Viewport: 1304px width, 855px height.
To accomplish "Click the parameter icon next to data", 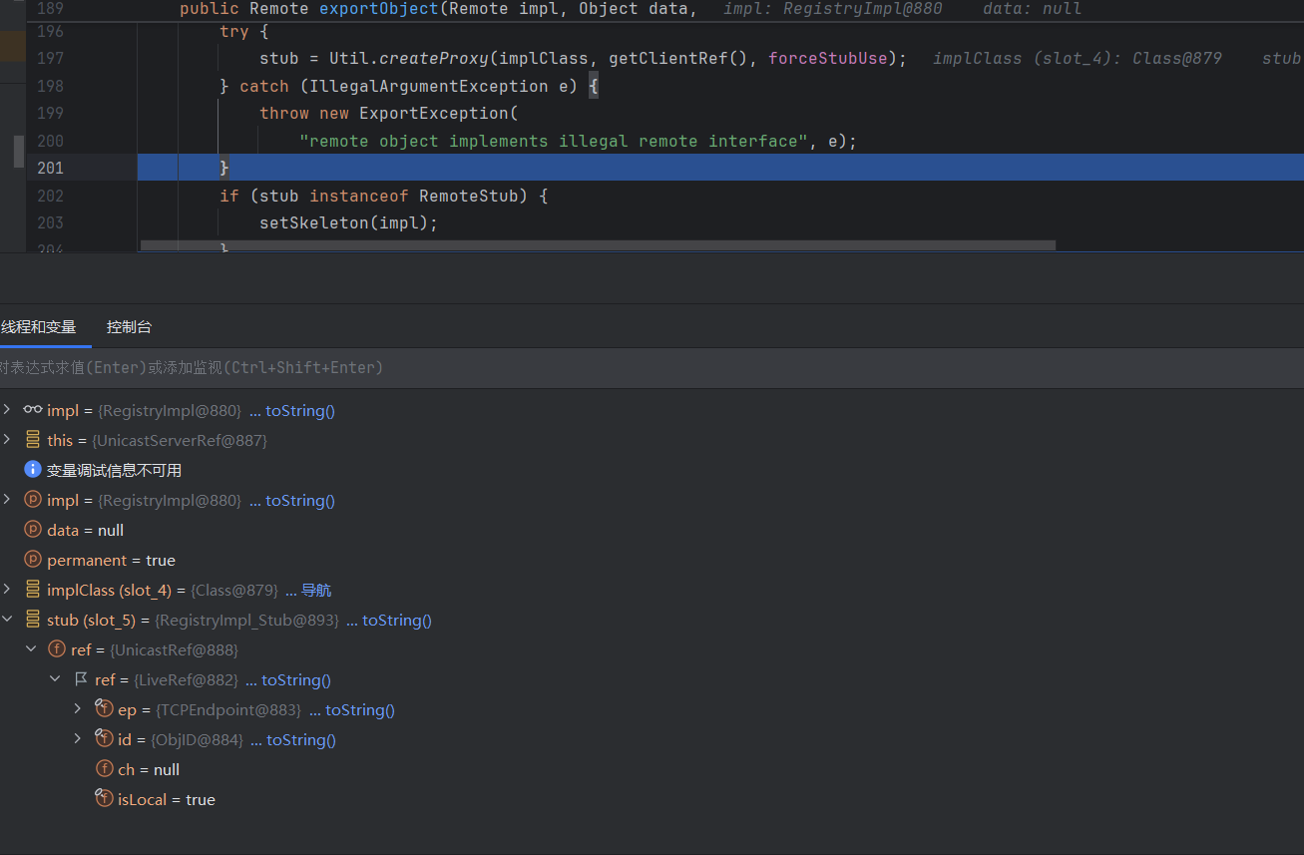I will click(33, 530).
